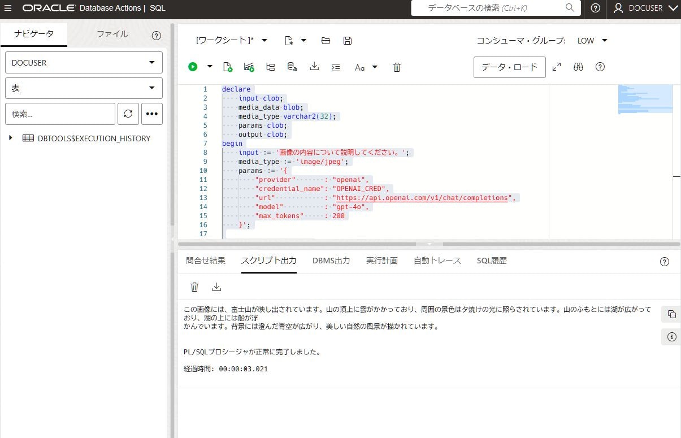Switch to the スクリプト出力 tab
The height and width of the screenshot is (438, 681).
pyautogui.click(x=268, y=261)
